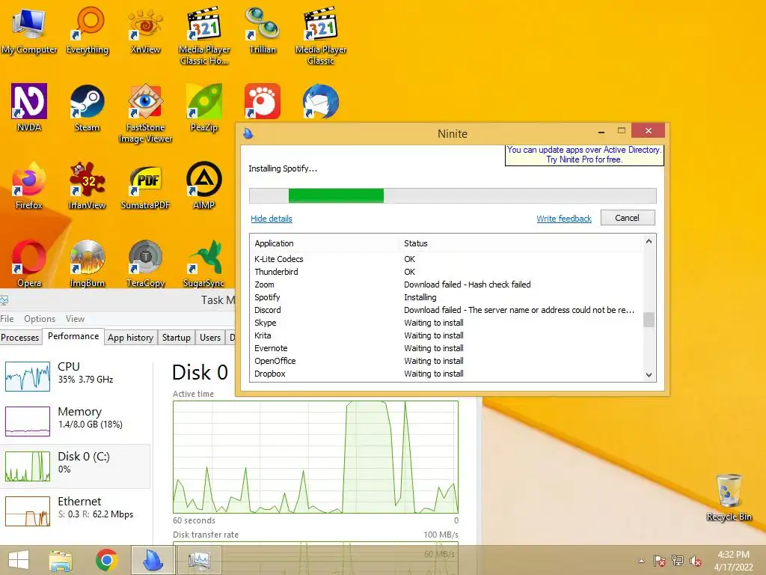Screen dimensions: 766x575
Task: Cancel the Ninite installation
Action: point(628,218)
